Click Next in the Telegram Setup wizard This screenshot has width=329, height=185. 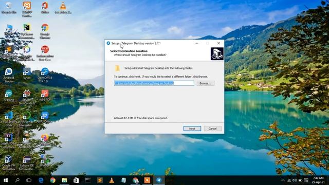(192, 128)
